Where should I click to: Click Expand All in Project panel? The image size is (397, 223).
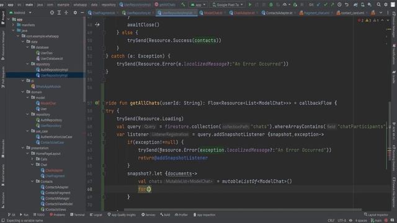[59, 12]
